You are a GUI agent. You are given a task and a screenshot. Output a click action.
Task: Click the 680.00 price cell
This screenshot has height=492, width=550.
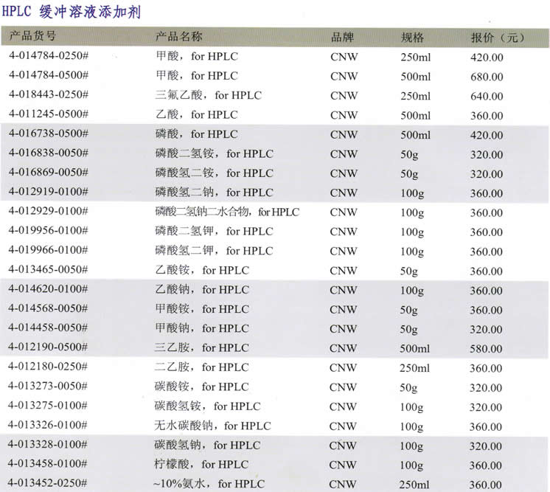(487, 76)
